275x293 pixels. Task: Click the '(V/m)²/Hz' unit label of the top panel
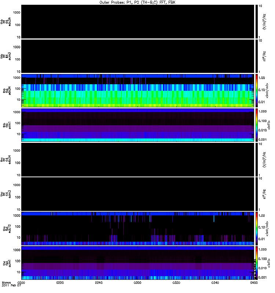coord(264,22)
